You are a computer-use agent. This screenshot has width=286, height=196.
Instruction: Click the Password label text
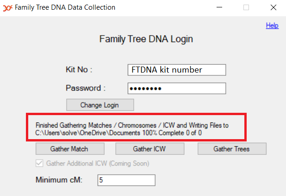86,88
